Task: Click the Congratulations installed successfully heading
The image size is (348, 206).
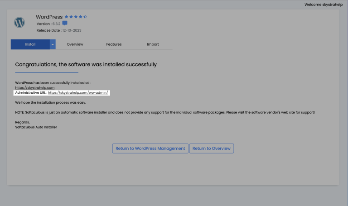Action: pos(86,64)
